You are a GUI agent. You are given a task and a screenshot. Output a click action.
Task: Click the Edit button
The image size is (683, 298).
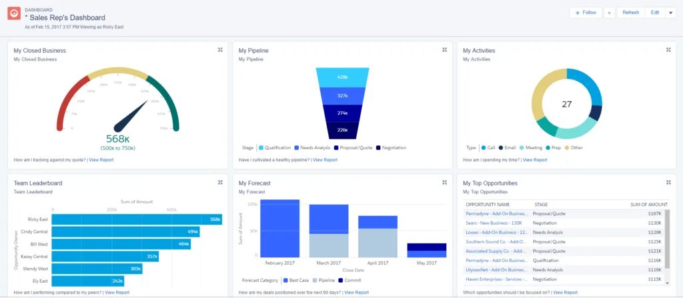(655, 13)
